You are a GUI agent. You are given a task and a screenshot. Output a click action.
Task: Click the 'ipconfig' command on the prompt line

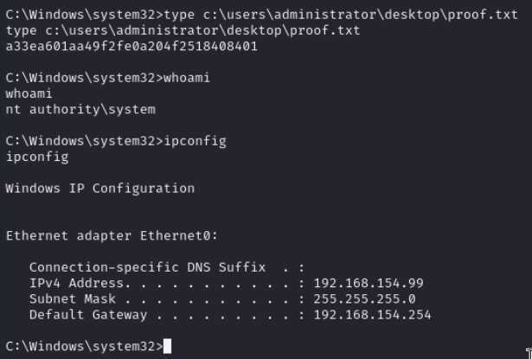point(195,141)
